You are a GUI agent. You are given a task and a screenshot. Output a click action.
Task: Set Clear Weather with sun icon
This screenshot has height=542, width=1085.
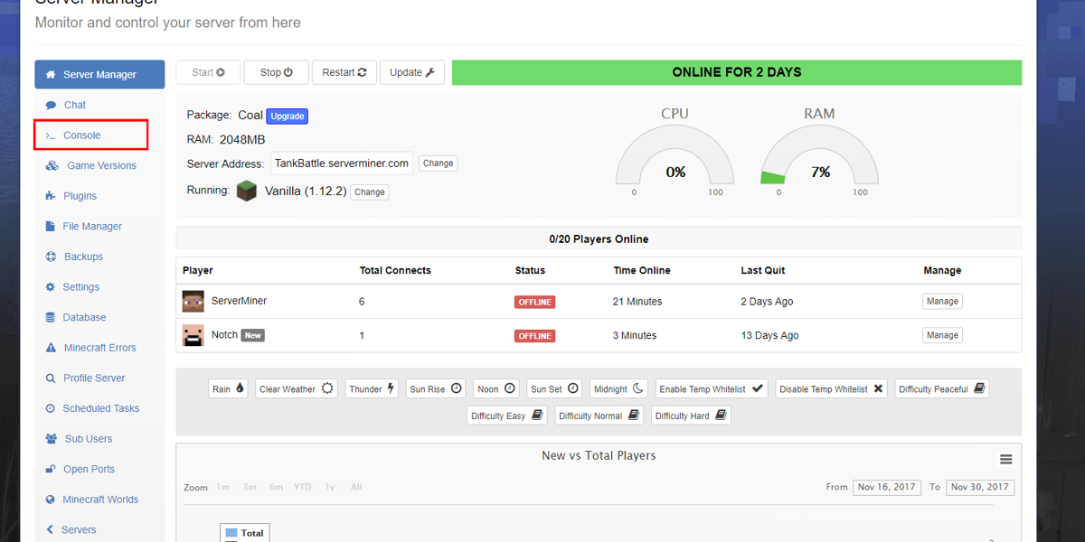[297, 389]
